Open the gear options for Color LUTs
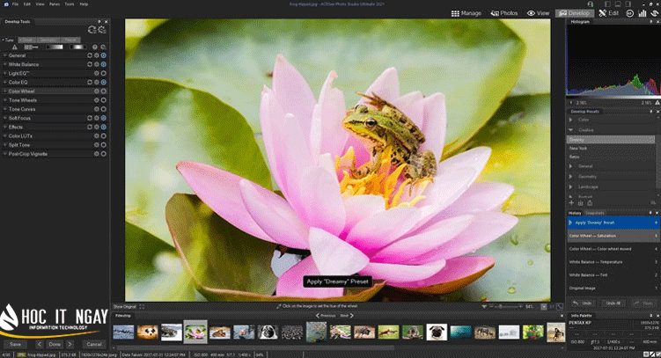 (x=97, y=136)
